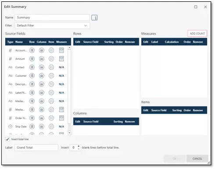Add Ship Date field as an item
215x169 pixels.
coord(51,126)
